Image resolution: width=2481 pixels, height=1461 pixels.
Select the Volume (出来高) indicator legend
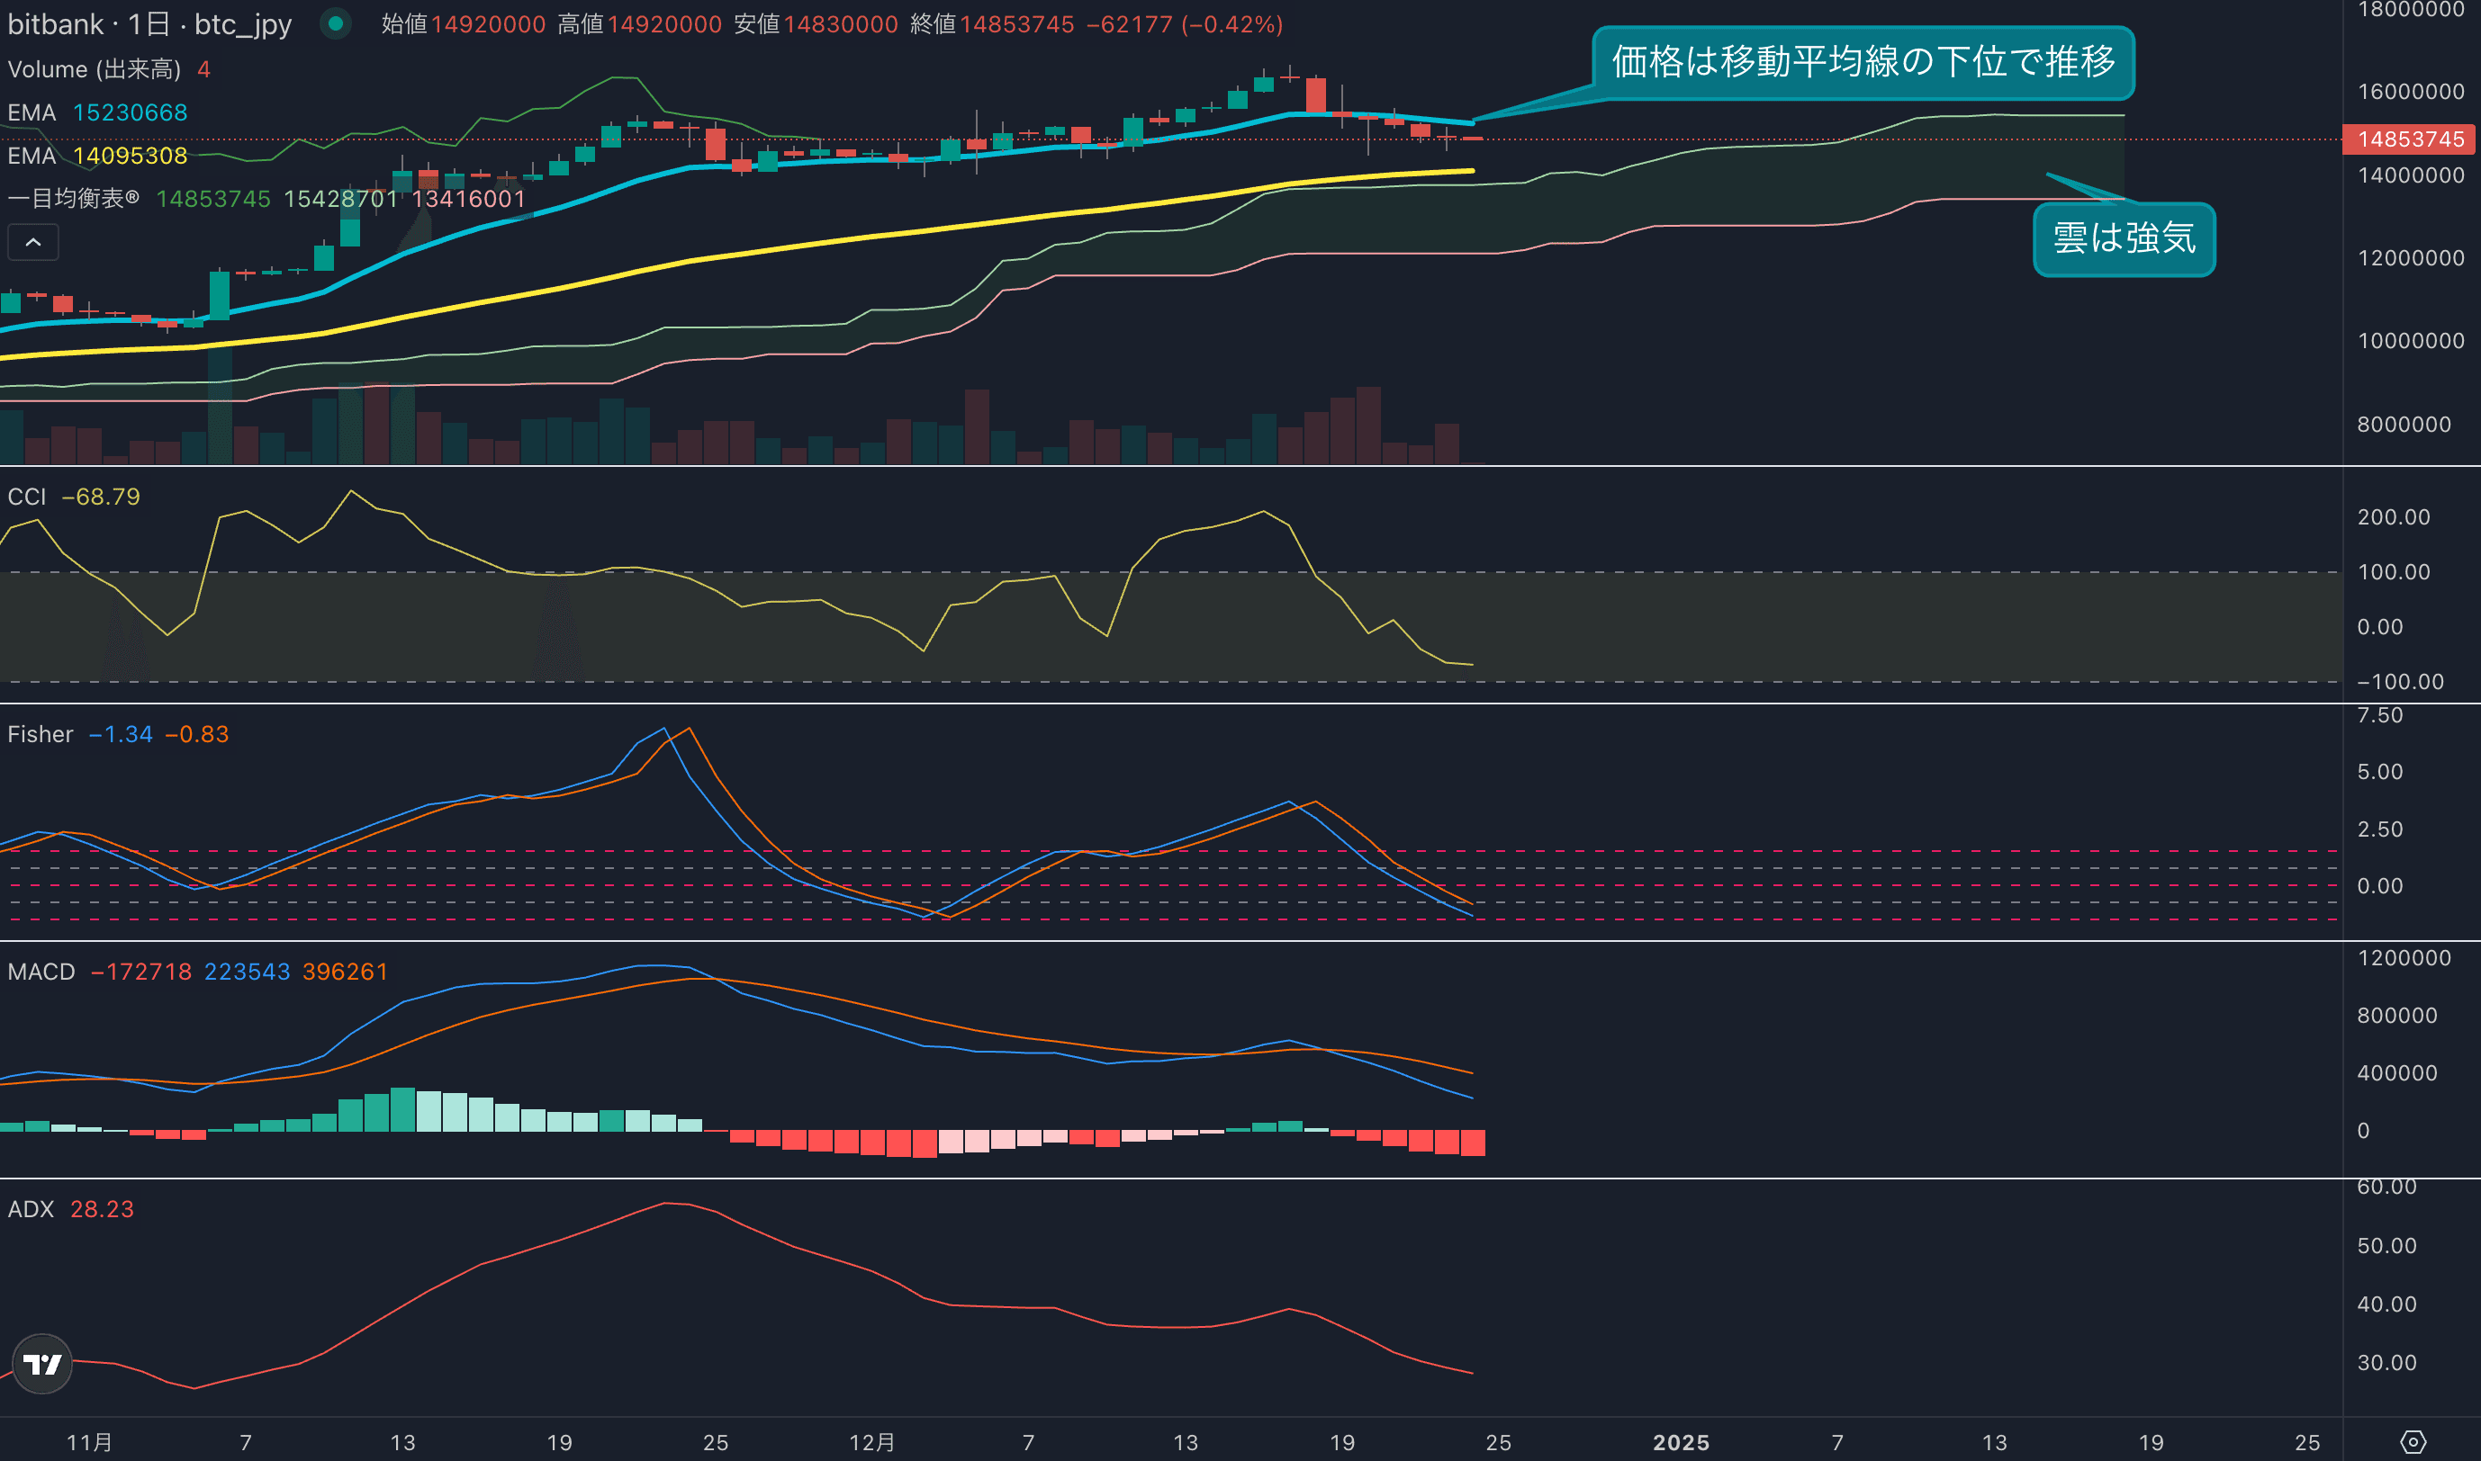click(x=95, y=69)
